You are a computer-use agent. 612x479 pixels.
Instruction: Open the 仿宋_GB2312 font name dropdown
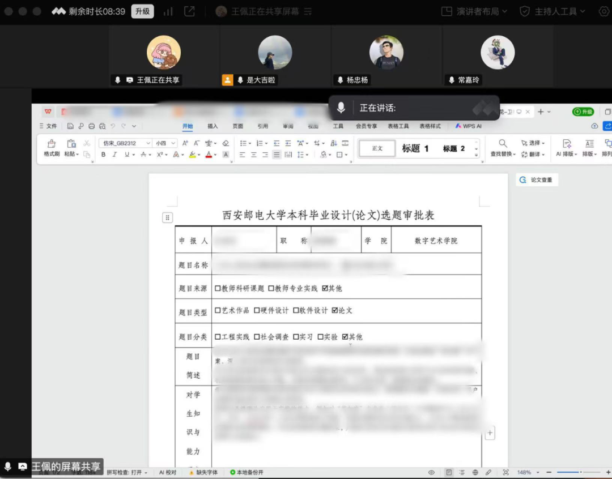[x=148, y=143]
